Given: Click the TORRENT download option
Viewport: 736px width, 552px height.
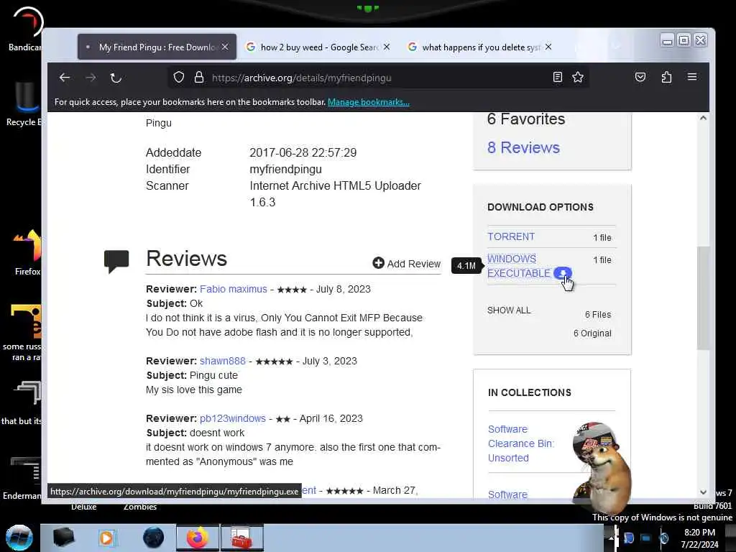Looking at the screenshot, I should pos(511,236).
